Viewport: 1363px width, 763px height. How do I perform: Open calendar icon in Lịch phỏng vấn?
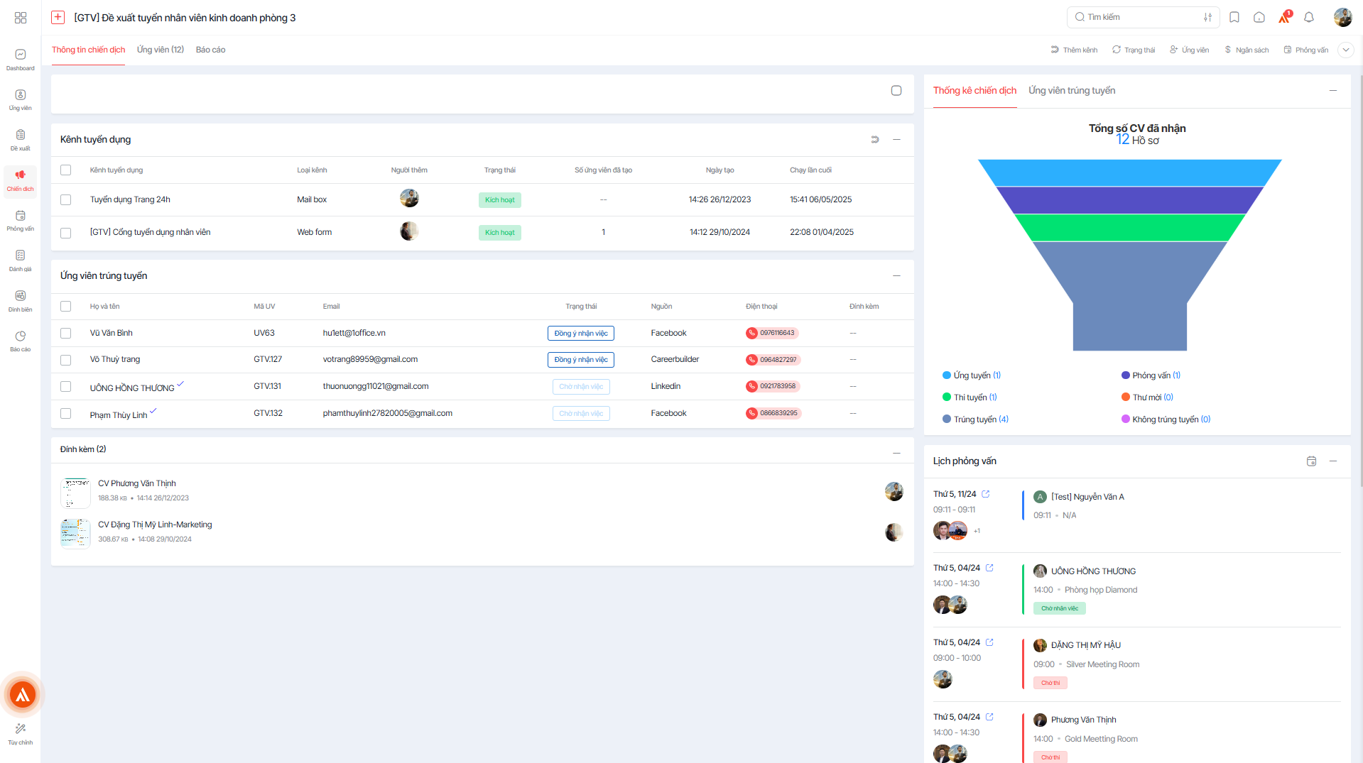1311,461
